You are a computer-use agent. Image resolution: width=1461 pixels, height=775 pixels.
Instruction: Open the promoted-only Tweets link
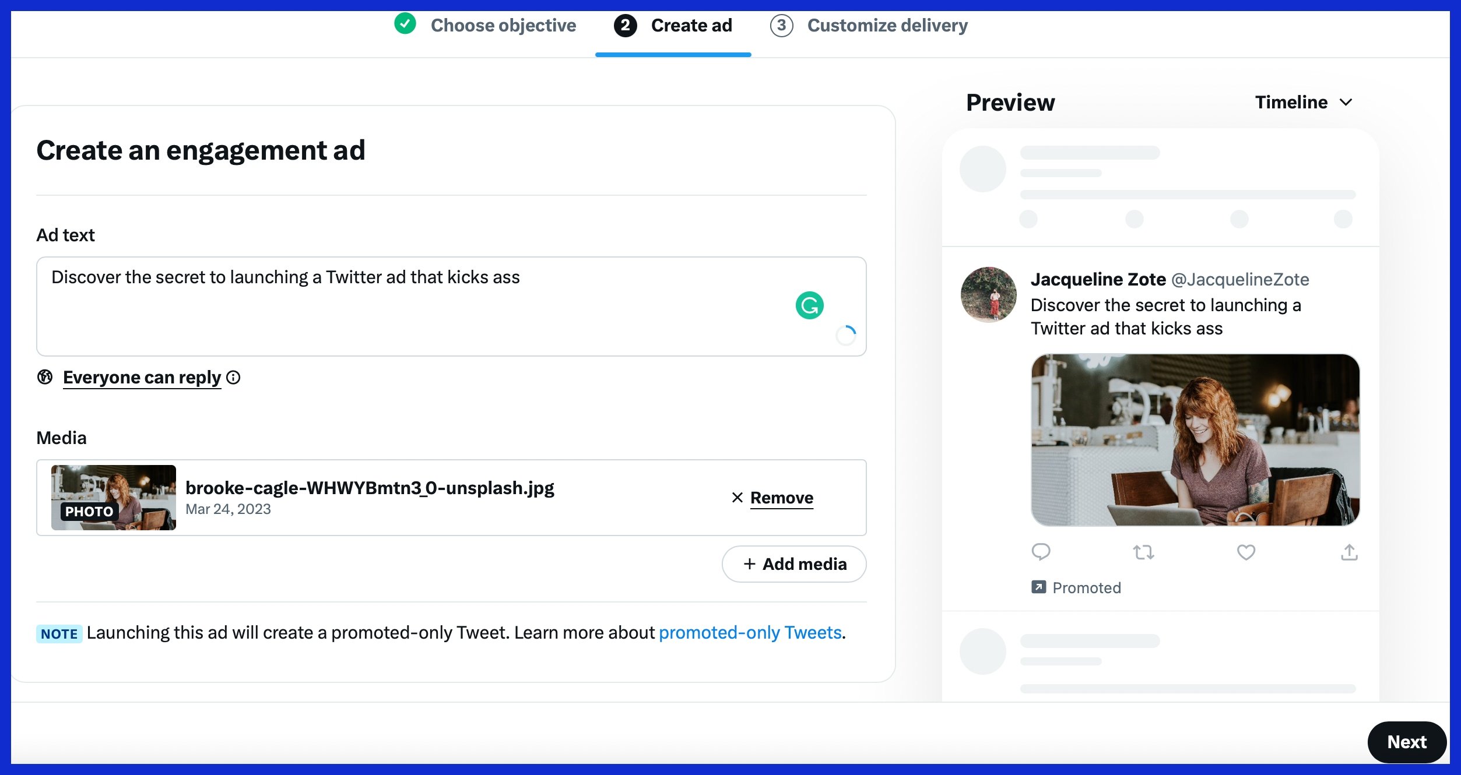click(750, 633)
